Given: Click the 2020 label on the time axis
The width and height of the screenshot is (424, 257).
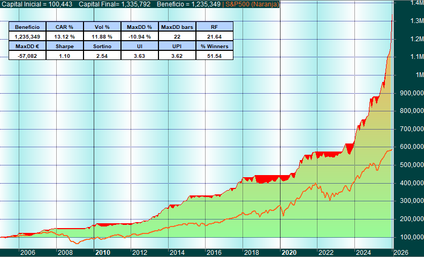Looking at the screenshot, I should pyautogui.click(x=289, y=252).
